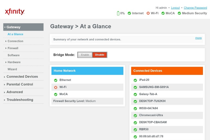Viewport: 210px width, 140px height.
Task: Expand the Troubleshooting sidebar section
Action: click(x=20, y=100)
